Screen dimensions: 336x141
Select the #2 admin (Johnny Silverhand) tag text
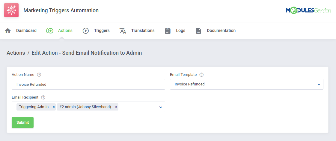pos(85,107)
